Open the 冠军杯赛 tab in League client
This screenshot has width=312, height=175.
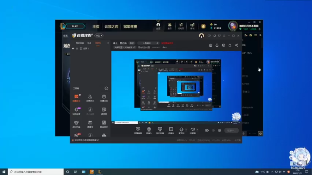(130, 26)
